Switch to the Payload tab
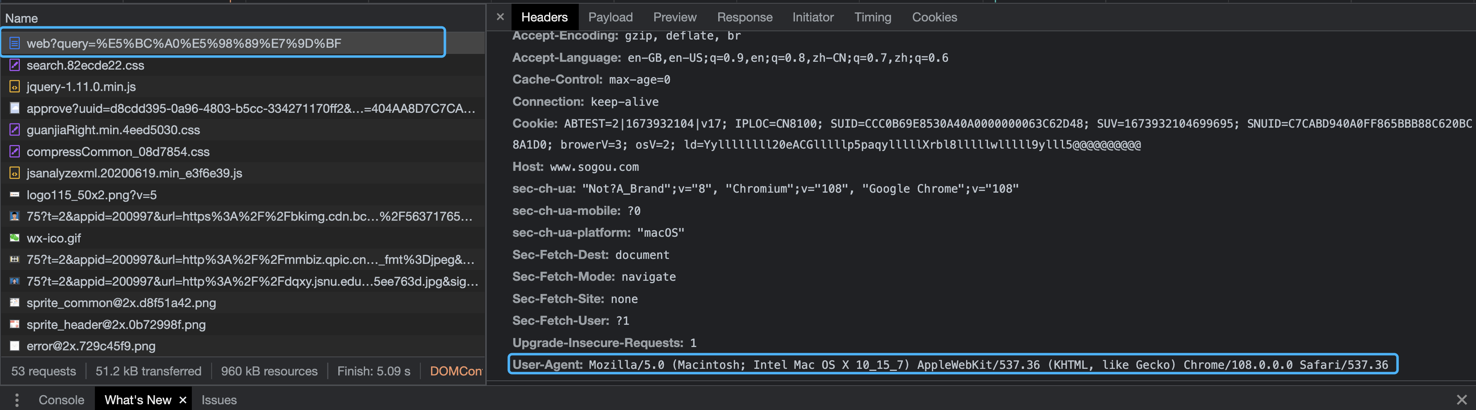The image size is (1476, 410). [x=610, y=17]
